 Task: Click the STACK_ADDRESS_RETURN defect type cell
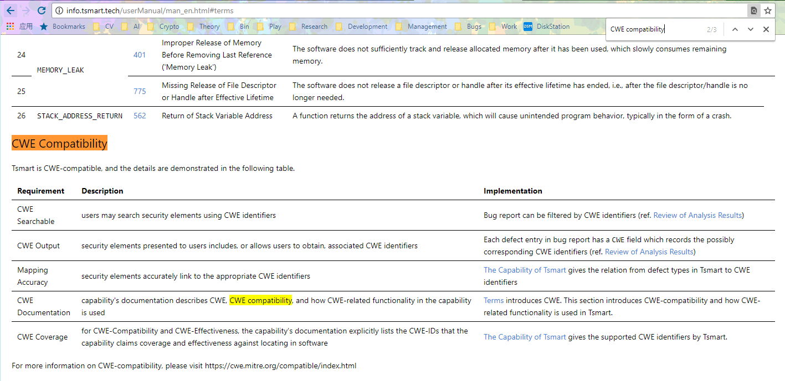point(80,116)
